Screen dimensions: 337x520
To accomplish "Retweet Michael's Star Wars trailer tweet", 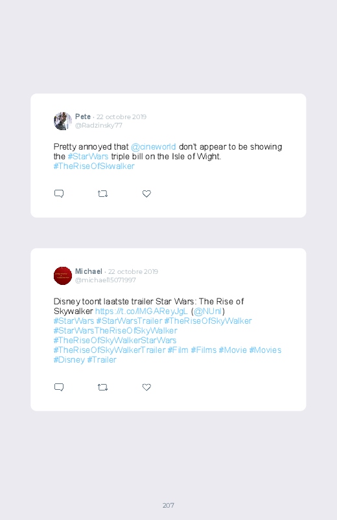I will (x=102, y=387).
